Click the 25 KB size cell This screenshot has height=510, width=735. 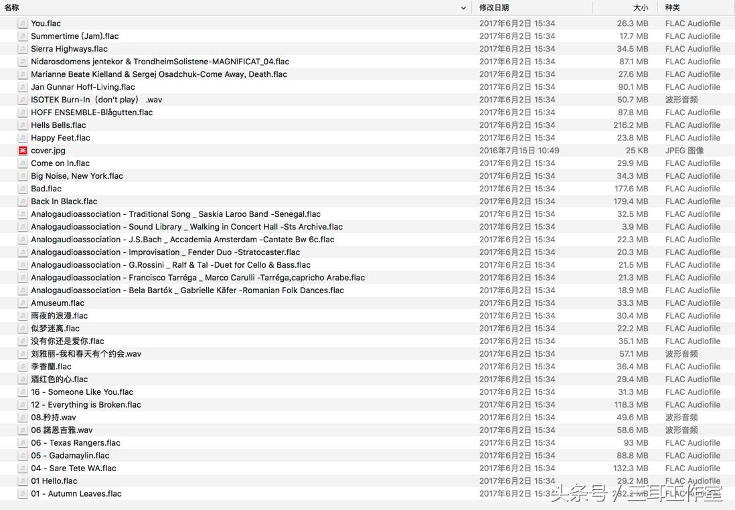[637, 151]
